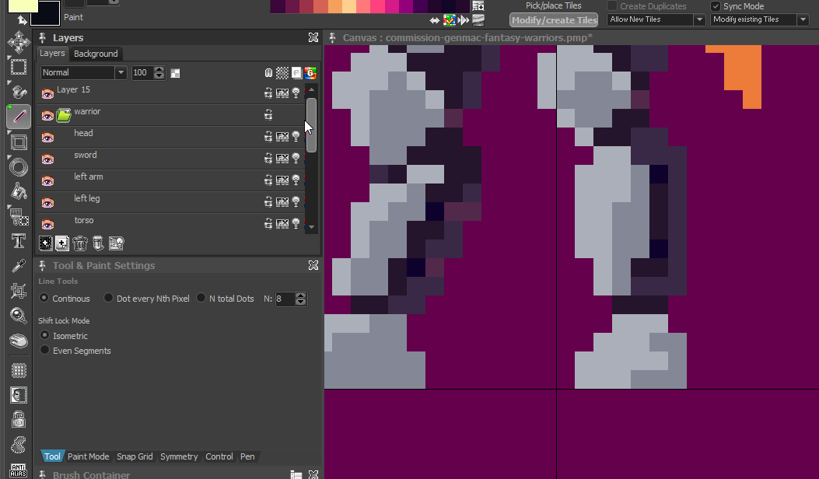This screenshot has height=479, width=819.
Task: Activate the Color Picker eyedropper tool
Action: [x=19, y=266]
